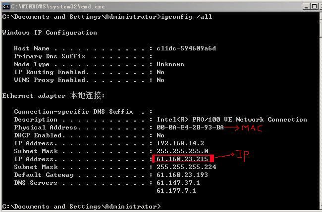322x212 pixels.
Task: Click the IP address 192.168.14.2
Action: tap(180, 143)
